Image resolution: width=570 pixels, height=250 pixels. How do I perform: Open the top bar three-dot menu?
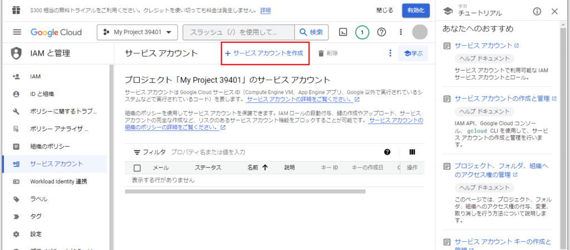(401, 32)
